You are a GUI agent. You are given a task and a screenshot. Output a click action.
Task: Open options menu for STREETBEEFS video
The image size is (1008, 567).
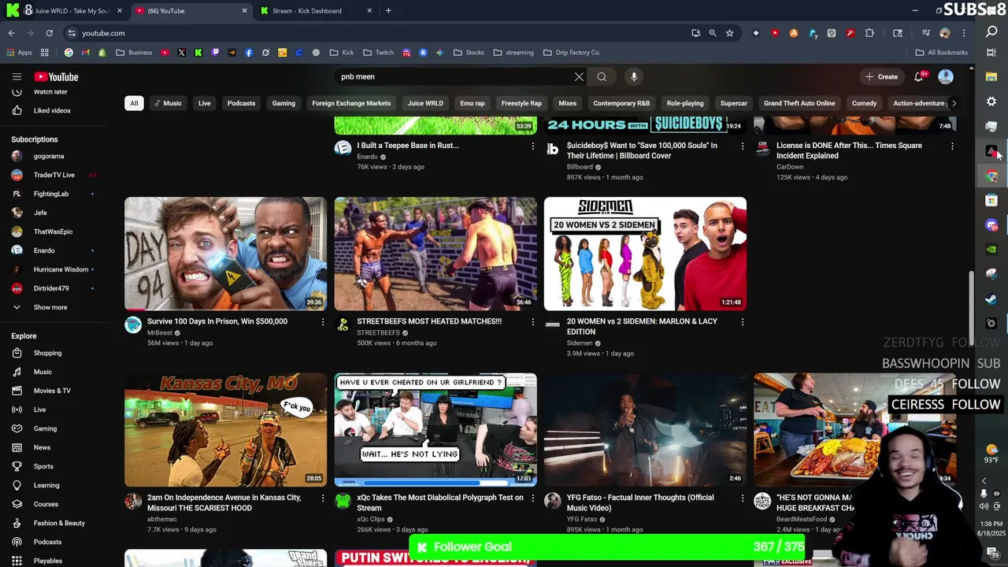click(x=532, y=321)
